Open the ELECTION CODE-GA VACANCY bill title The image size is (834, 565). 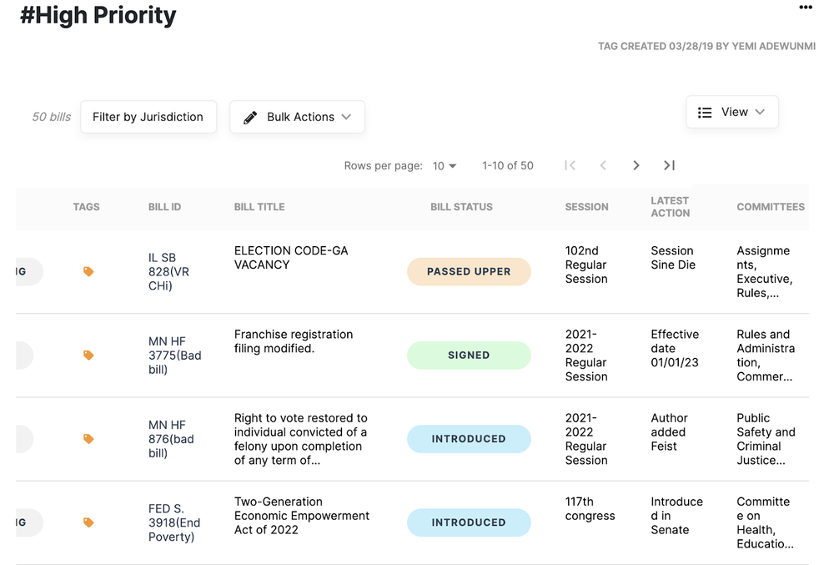pos(291,257)
